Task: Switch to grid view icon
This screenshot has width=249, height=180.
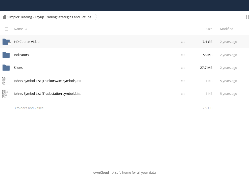Action: pos(247,17)
